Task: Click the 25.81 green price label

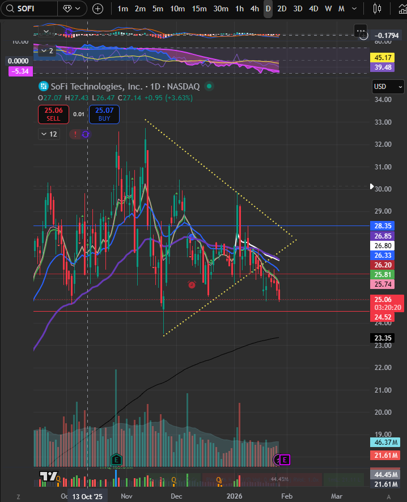Action: click(x=383, y=274)
